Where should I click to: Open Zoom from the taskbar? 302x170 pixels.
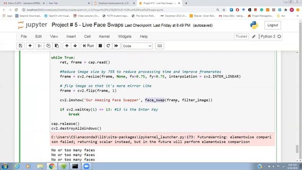(86, 166)
